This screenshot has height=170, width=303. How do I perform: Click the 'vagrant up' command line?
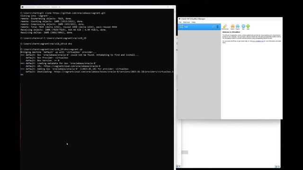tap(52, 49)
